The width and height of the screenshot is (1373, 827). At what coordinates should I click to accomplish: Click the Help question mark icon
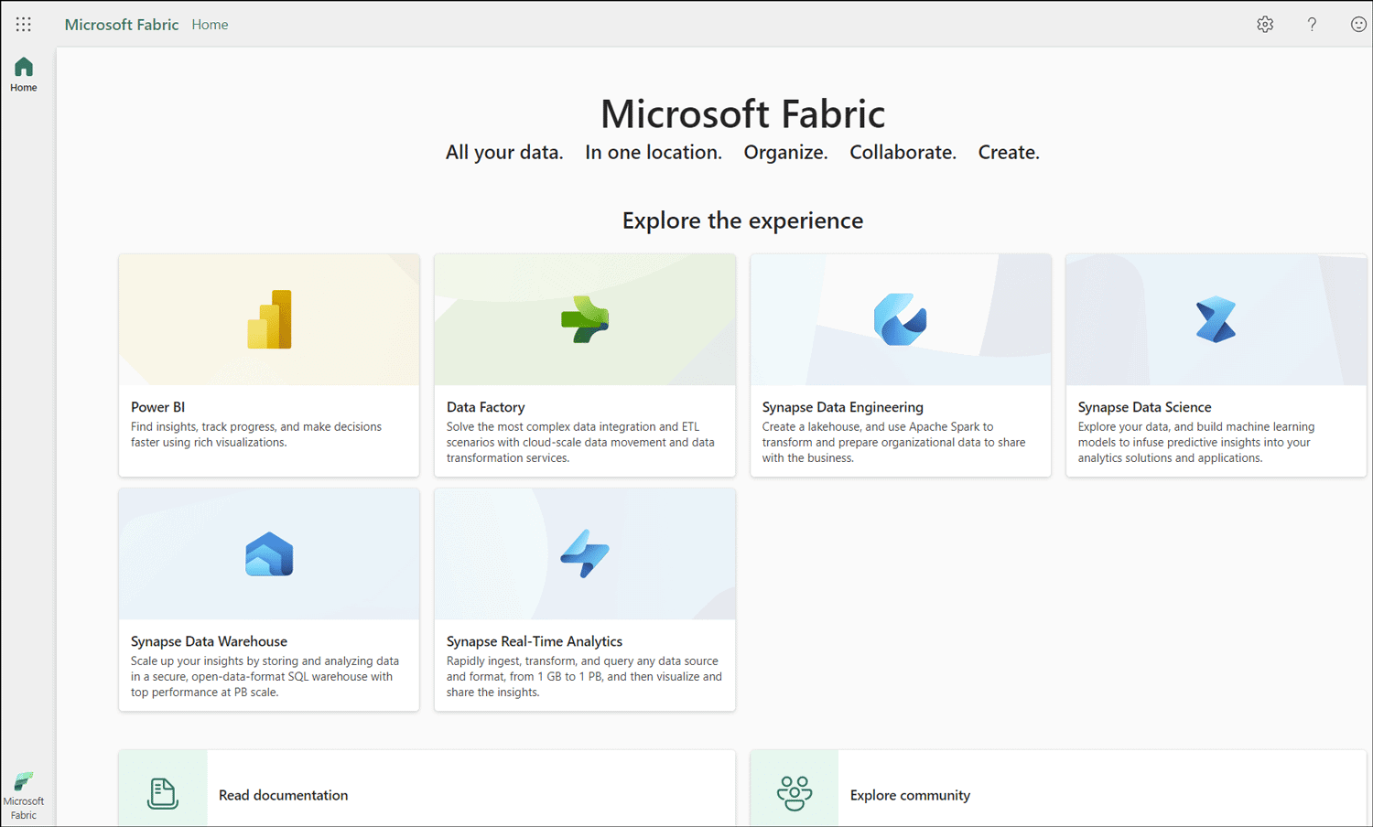click(x=1312, y=25)
